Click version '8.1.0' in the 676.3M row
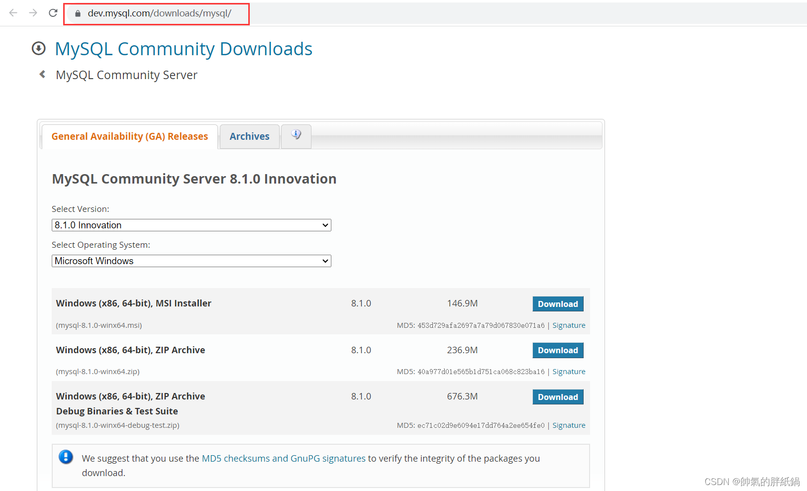 click(x=361, y=396)
